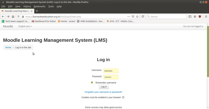This screenshot has width=209, height=109.
Task: Click the Moodle brand link
Action: 8,26
